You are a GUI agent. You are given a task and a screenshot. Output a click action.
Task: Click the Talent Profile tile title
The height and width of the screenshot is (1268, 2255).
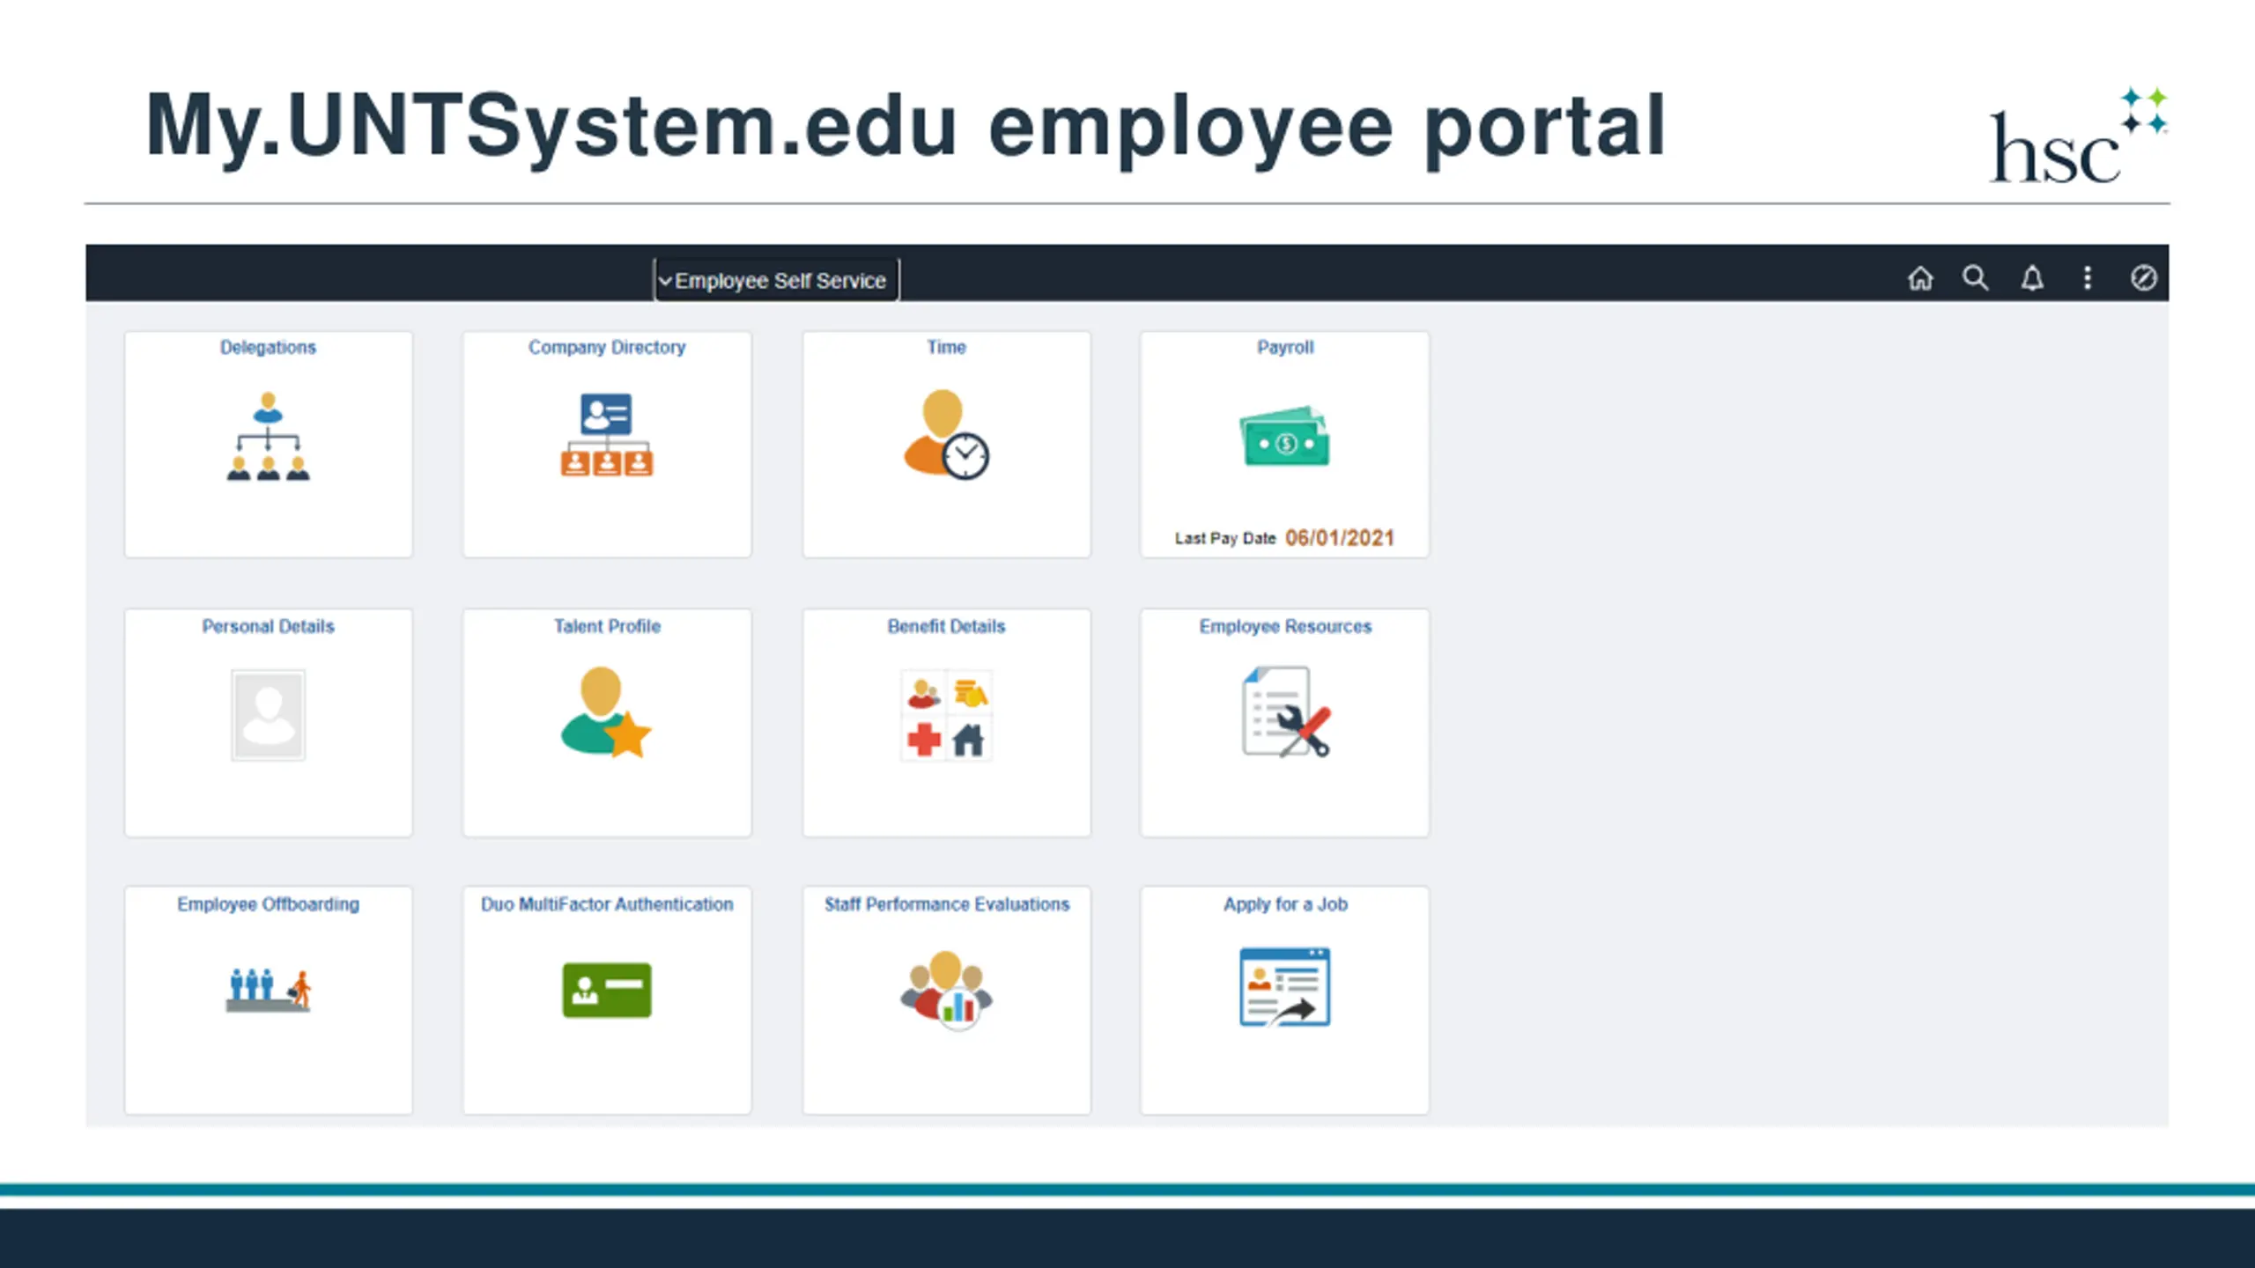point(607,626)
